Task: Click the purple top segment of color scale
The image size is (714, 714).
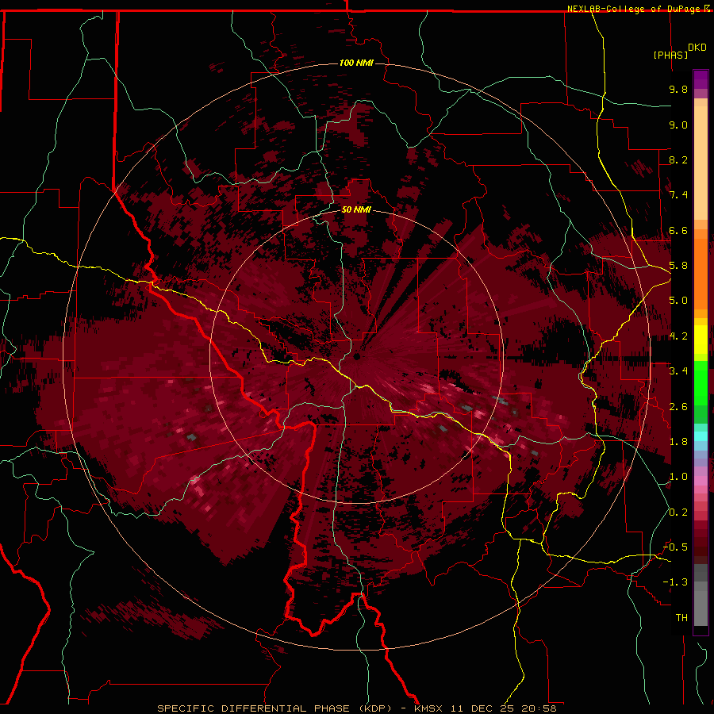Action: coord(701,79)
